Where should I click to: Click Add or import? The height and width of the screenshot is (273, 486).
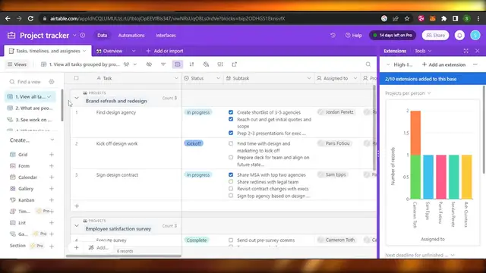pyautogui.click(x=165, y=51)
